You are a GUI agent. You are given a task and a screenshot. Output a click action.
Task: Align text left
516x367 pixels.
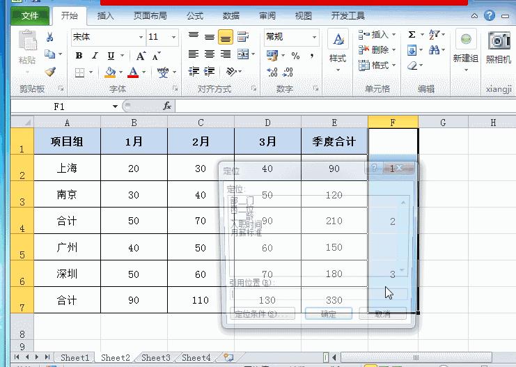coord(194,54)
